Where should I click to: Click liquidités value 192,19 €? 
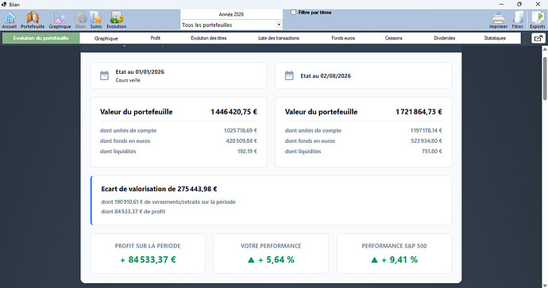tap(248, 152)
